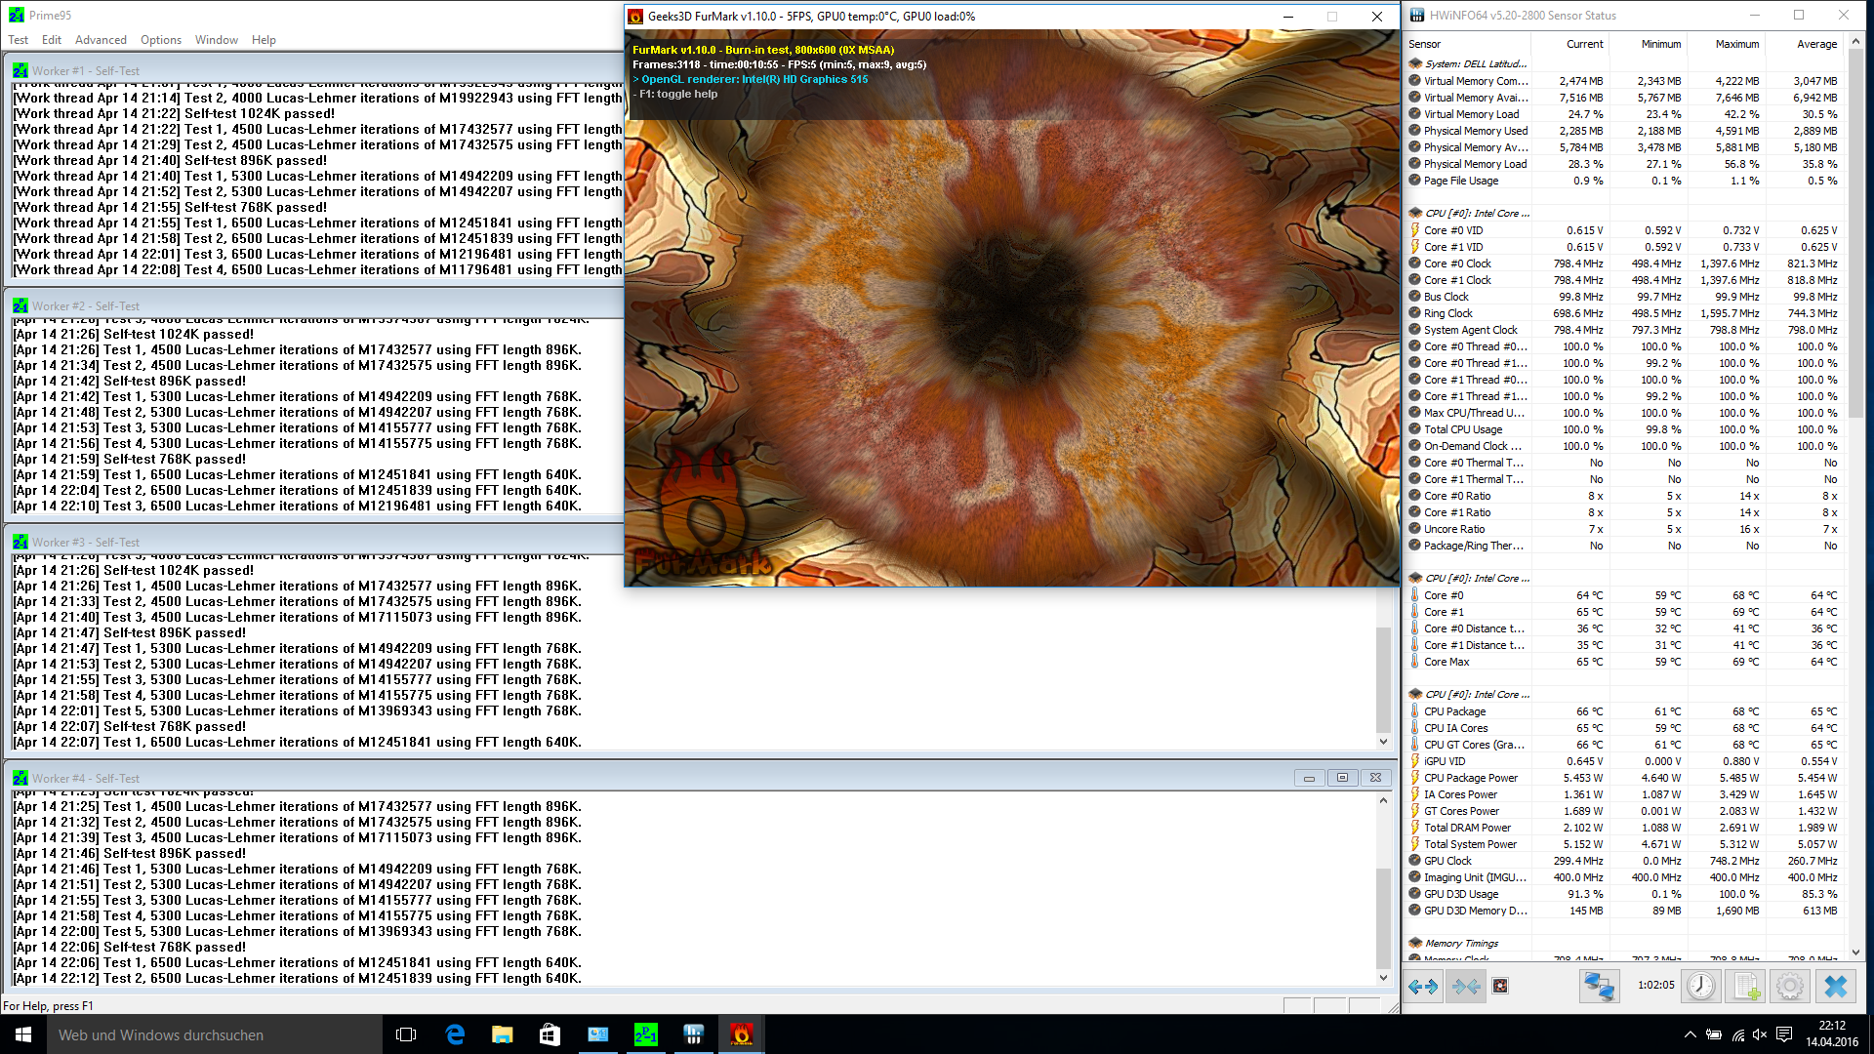
Task: Select the CPU Package Power row
Action: click(1624, 778)
